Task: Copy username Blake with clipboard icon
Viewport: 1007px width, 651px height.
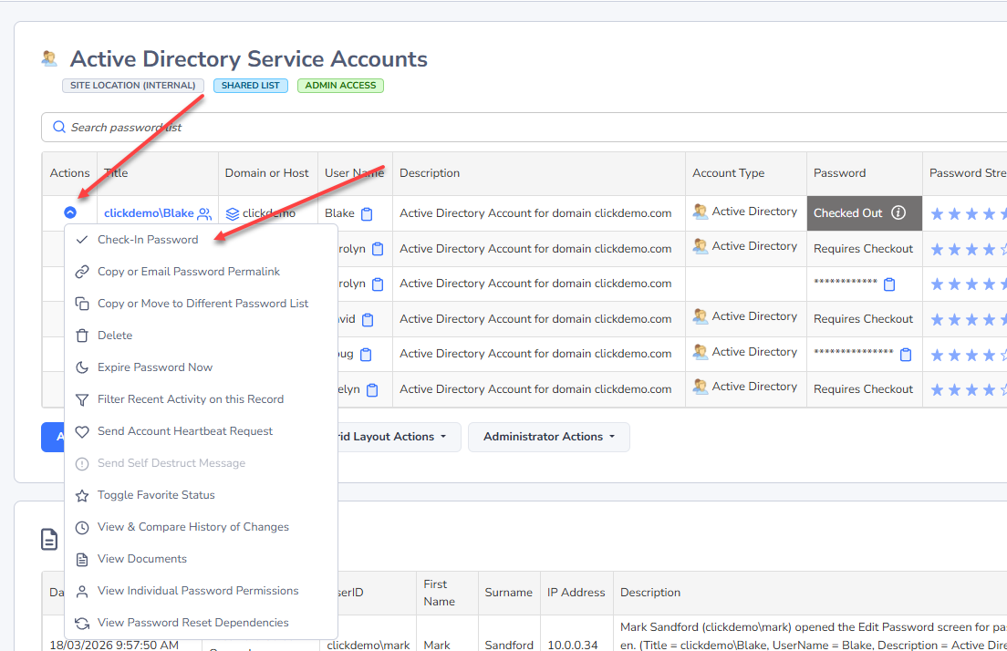Action: [367, 214]
